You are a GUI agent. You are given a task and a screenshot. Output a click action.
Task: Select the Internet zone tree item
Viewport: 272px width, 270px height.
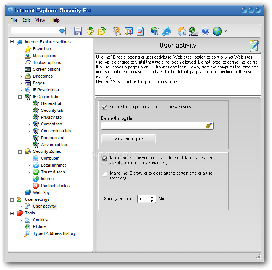[48, 179]
